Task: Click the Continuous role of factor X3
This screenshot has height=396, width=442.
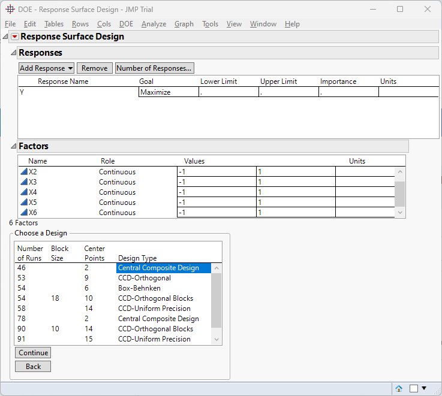Action: point(117,182)
